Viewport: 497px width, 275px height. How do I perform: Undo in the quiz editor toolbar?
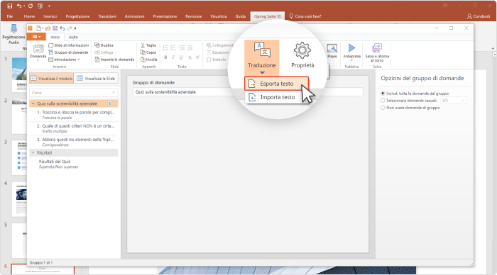[62, 28]
